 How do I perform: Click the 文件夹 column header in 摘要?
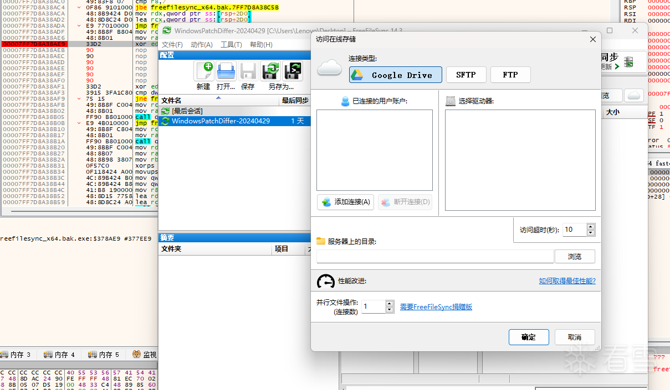pos(216,249)
